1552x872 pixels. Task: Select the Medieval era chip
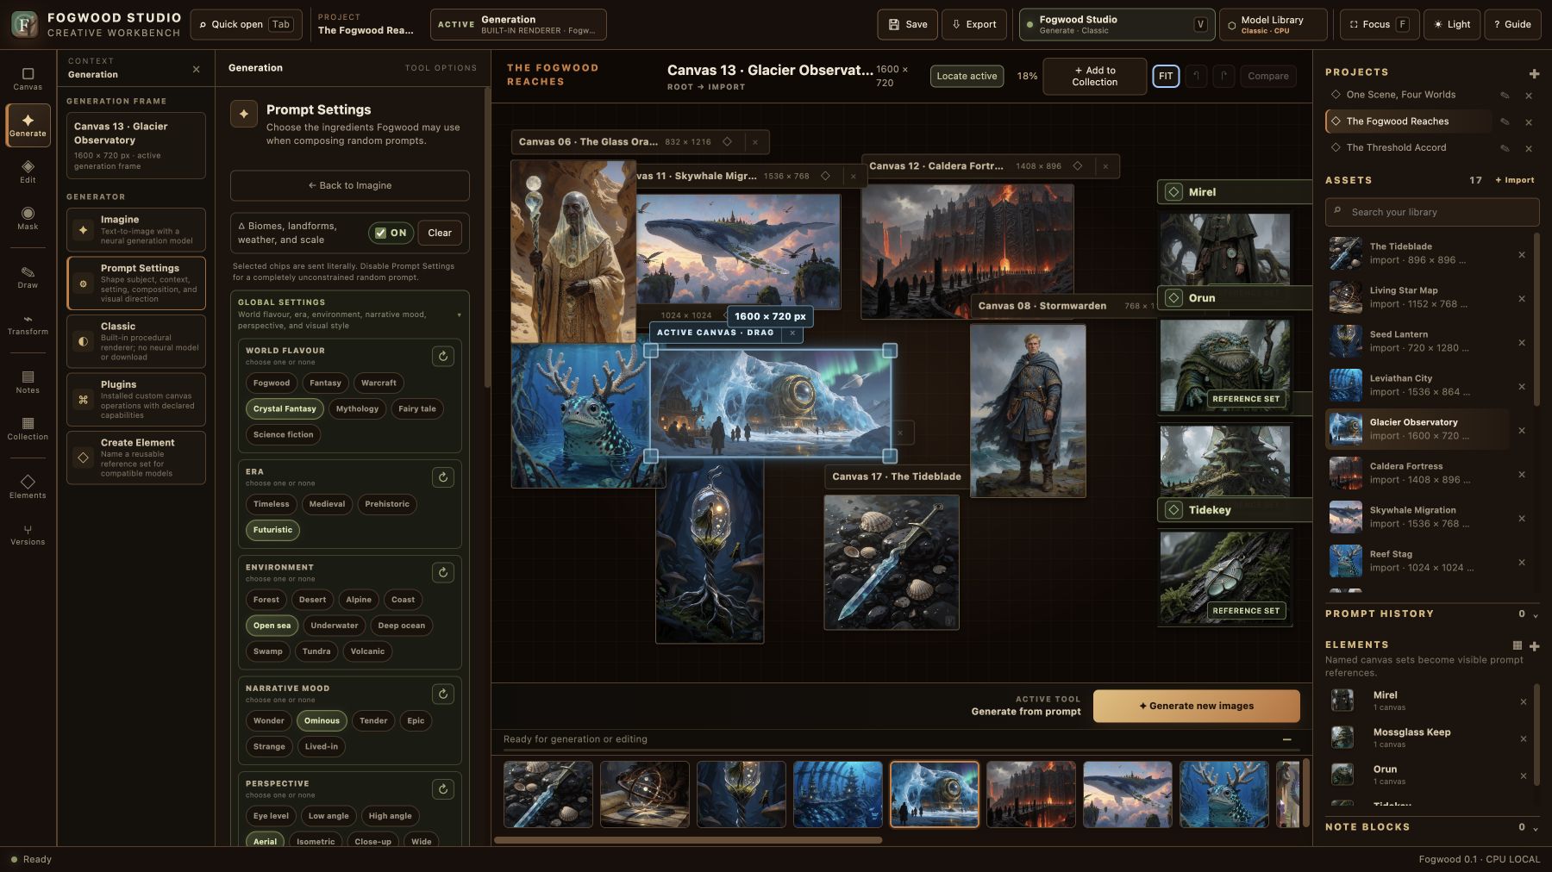click(x=327, y=504)
